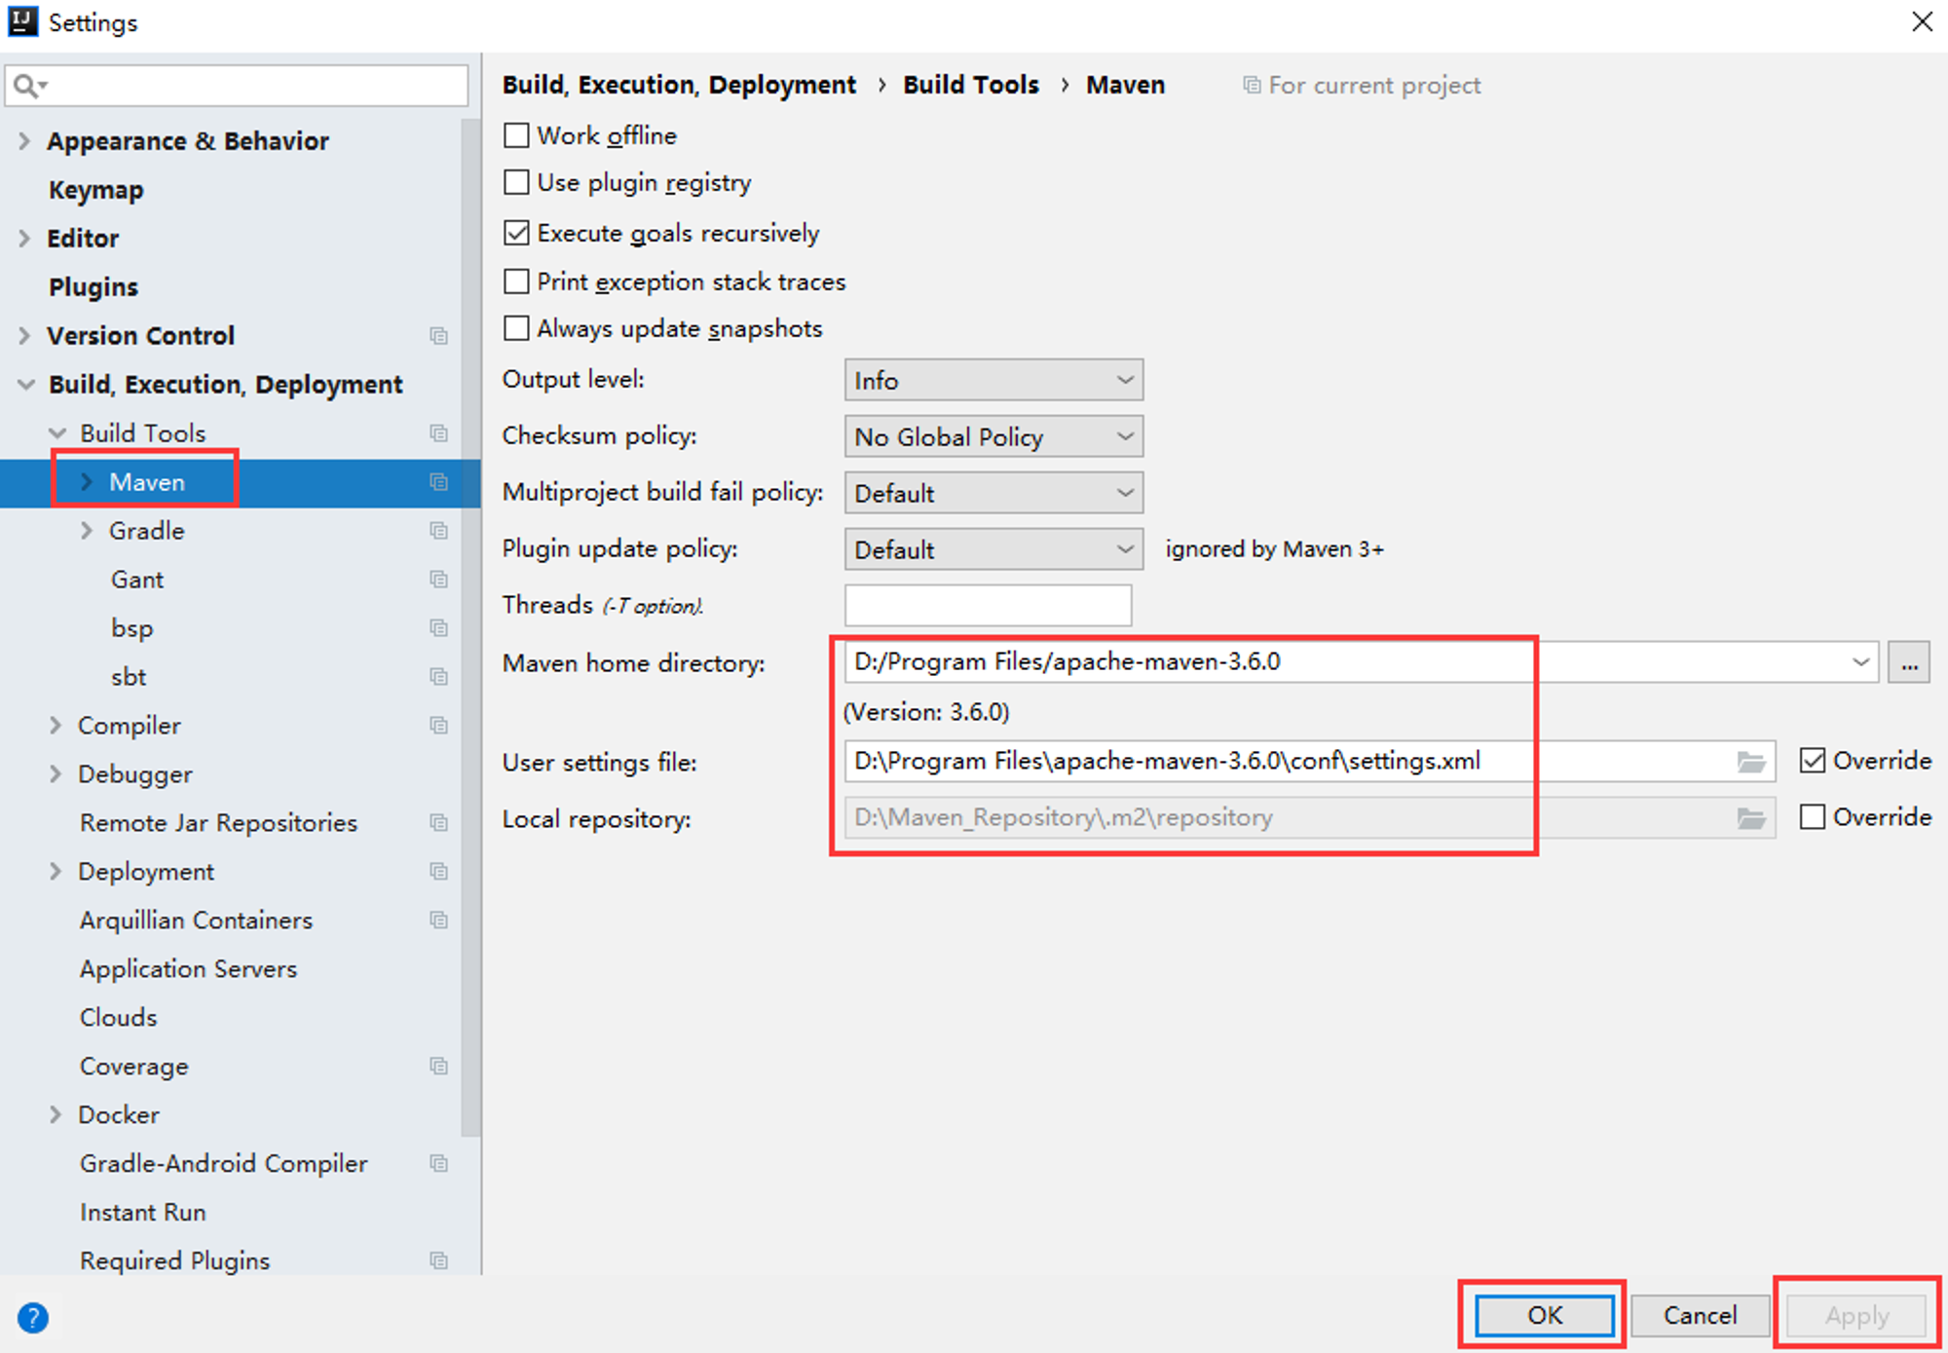Open Multiproject build fail policy dropdown
Viewport: 1948px width, 1353px height.
click(993, 493)
